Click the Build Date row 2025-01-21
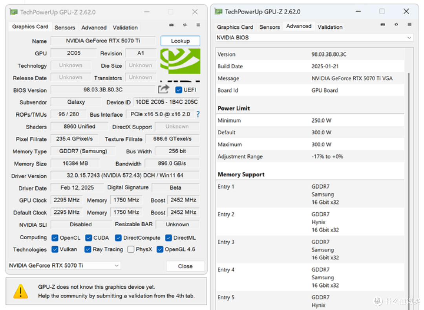 310,66
